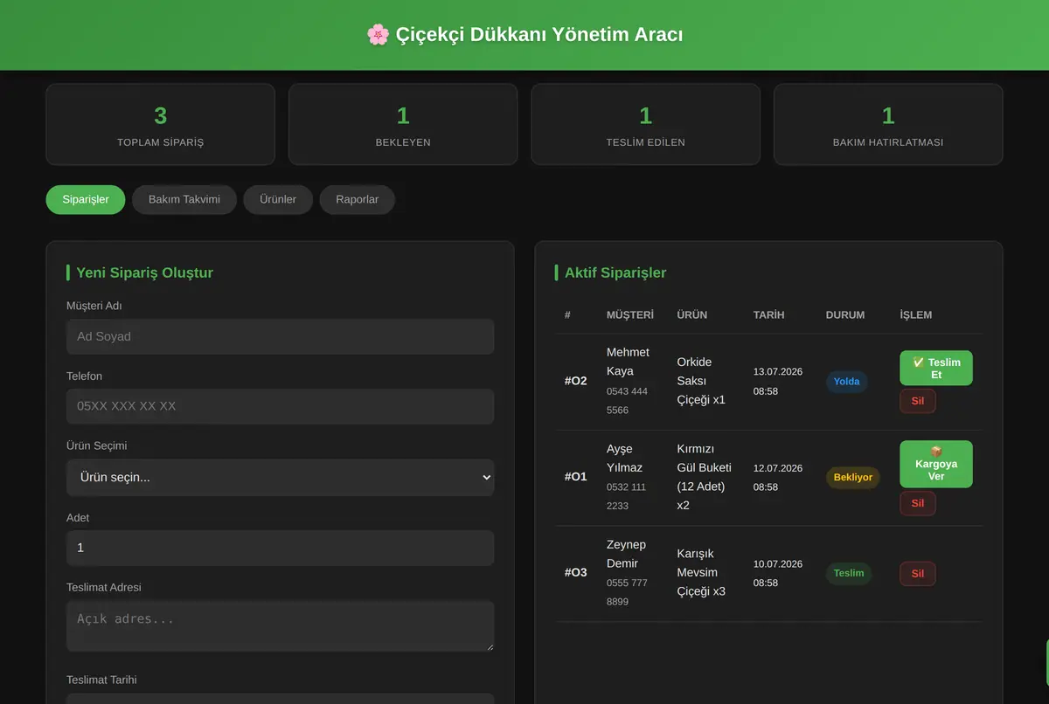
Task: Click into the Telefon input field
Action: pos(280,406)
